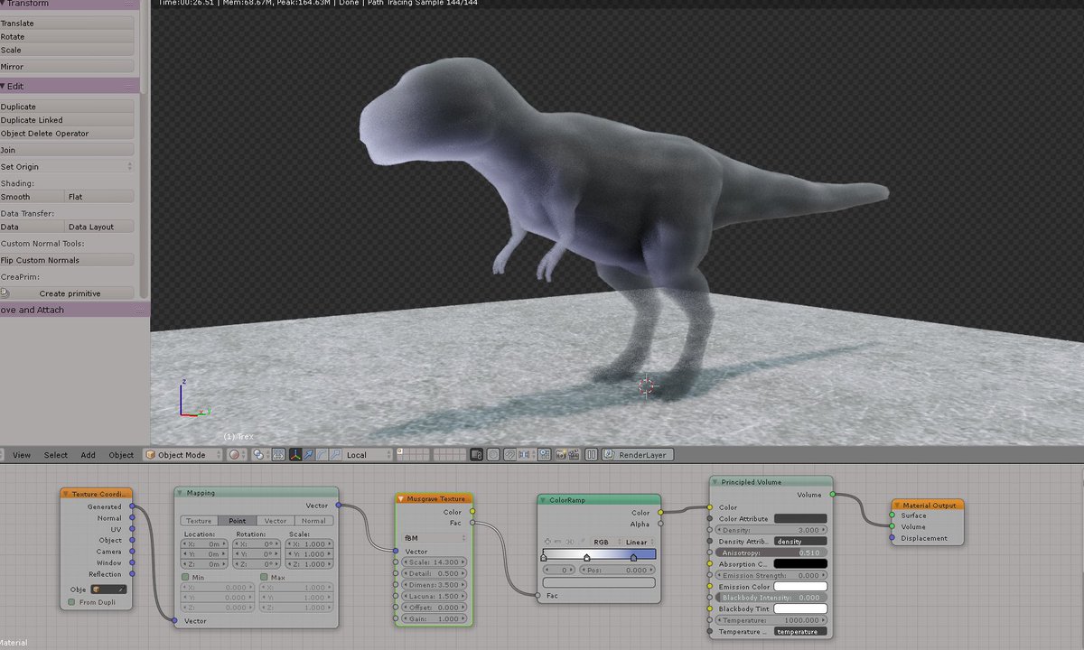
Task: Select Texture mapping type
Action: tap(200, 521)
